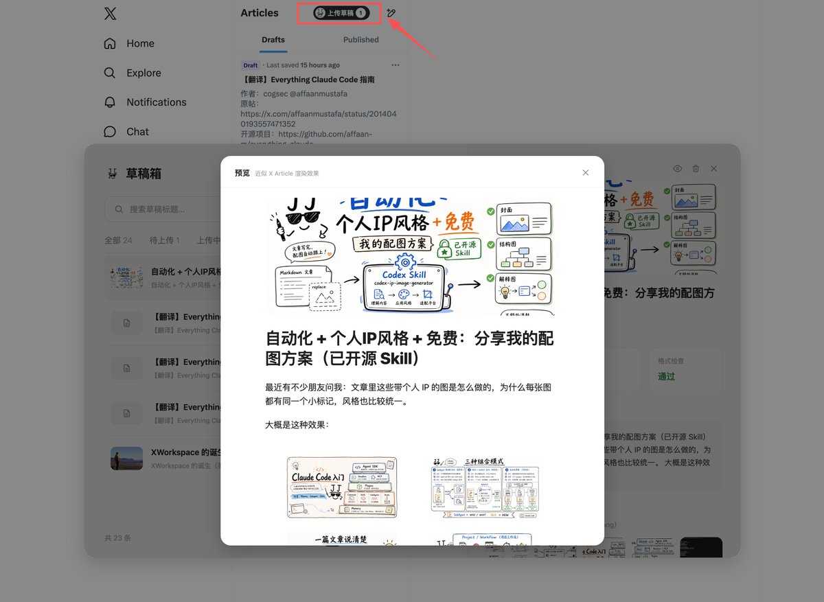The image size is (824, 602).
Task: Open Explore using the magnifier icon
Action: pos(110,73)
